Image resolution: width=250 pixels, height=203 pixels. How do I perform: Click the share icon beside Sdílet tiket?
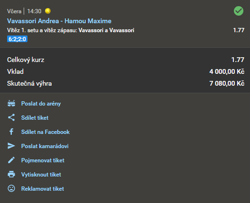point(11,117)
